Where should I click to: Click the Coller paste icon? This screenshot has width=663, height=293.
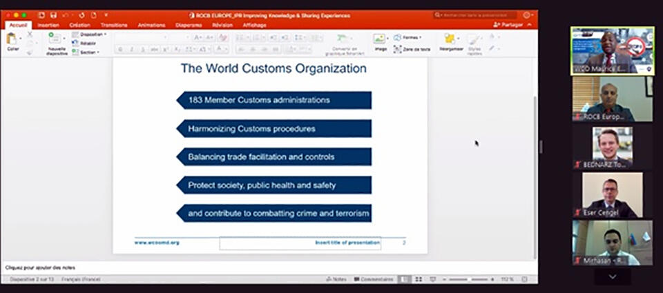pyautogui.click(x=12, y=39)
